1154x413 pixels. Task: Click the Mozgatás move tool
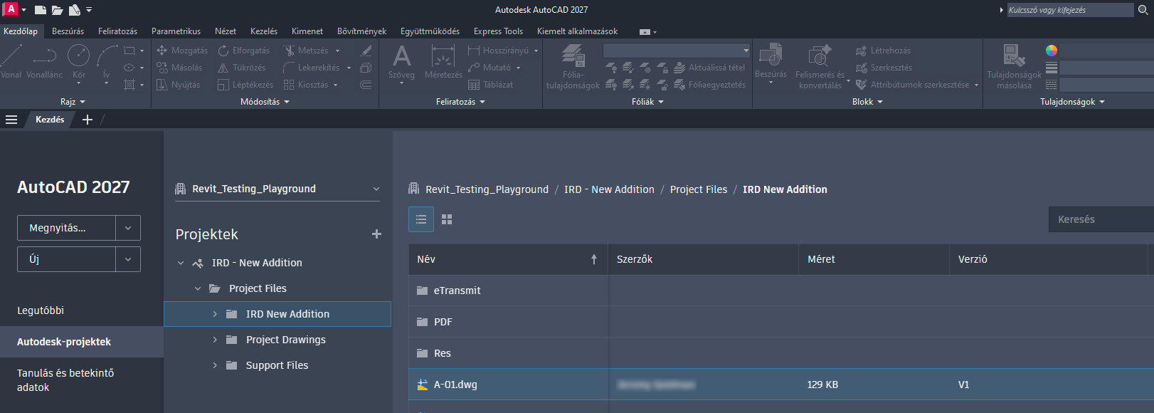[182, 51]
